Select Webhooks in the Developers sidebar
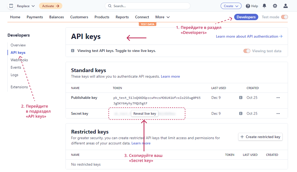 (19, 60)
